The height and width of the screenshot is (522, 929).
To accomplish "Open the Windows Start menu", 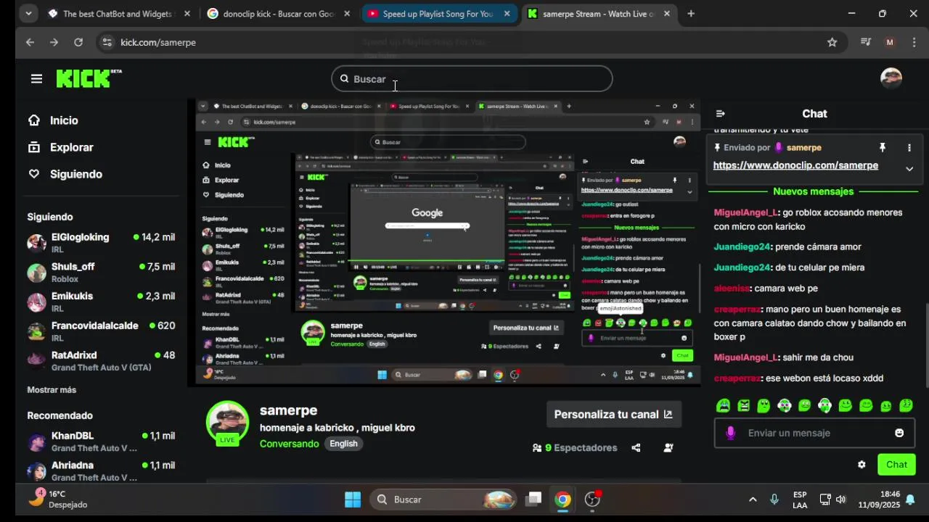I will click(x=353, y=500).
